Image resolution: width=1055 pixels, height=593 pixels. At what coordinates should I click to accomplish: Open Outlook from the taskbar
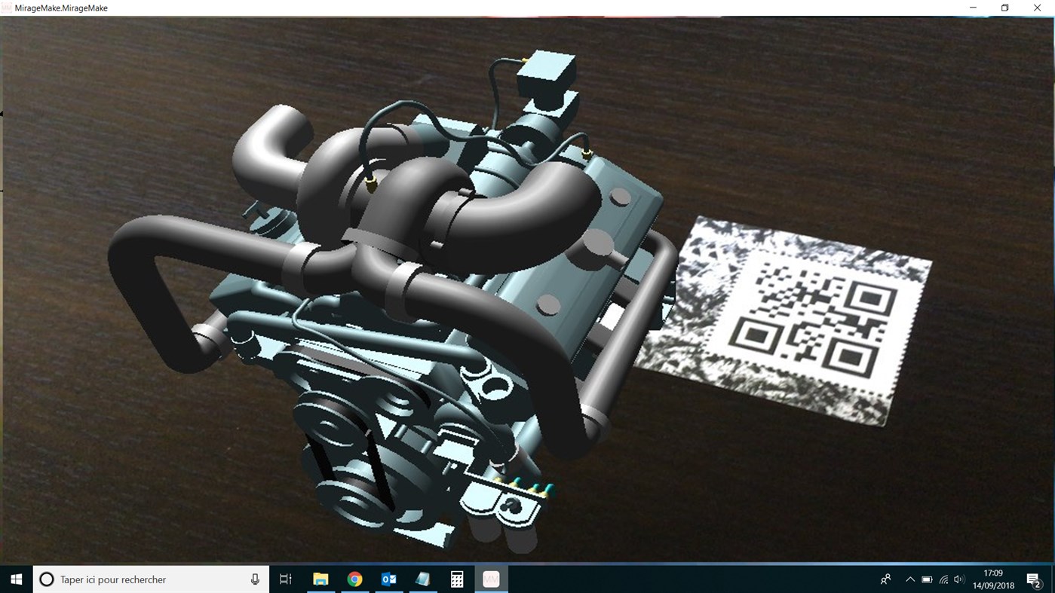(389, 579)
